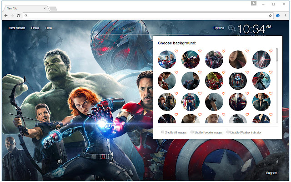Favorite the second thumbnail heart in row two

200,72
